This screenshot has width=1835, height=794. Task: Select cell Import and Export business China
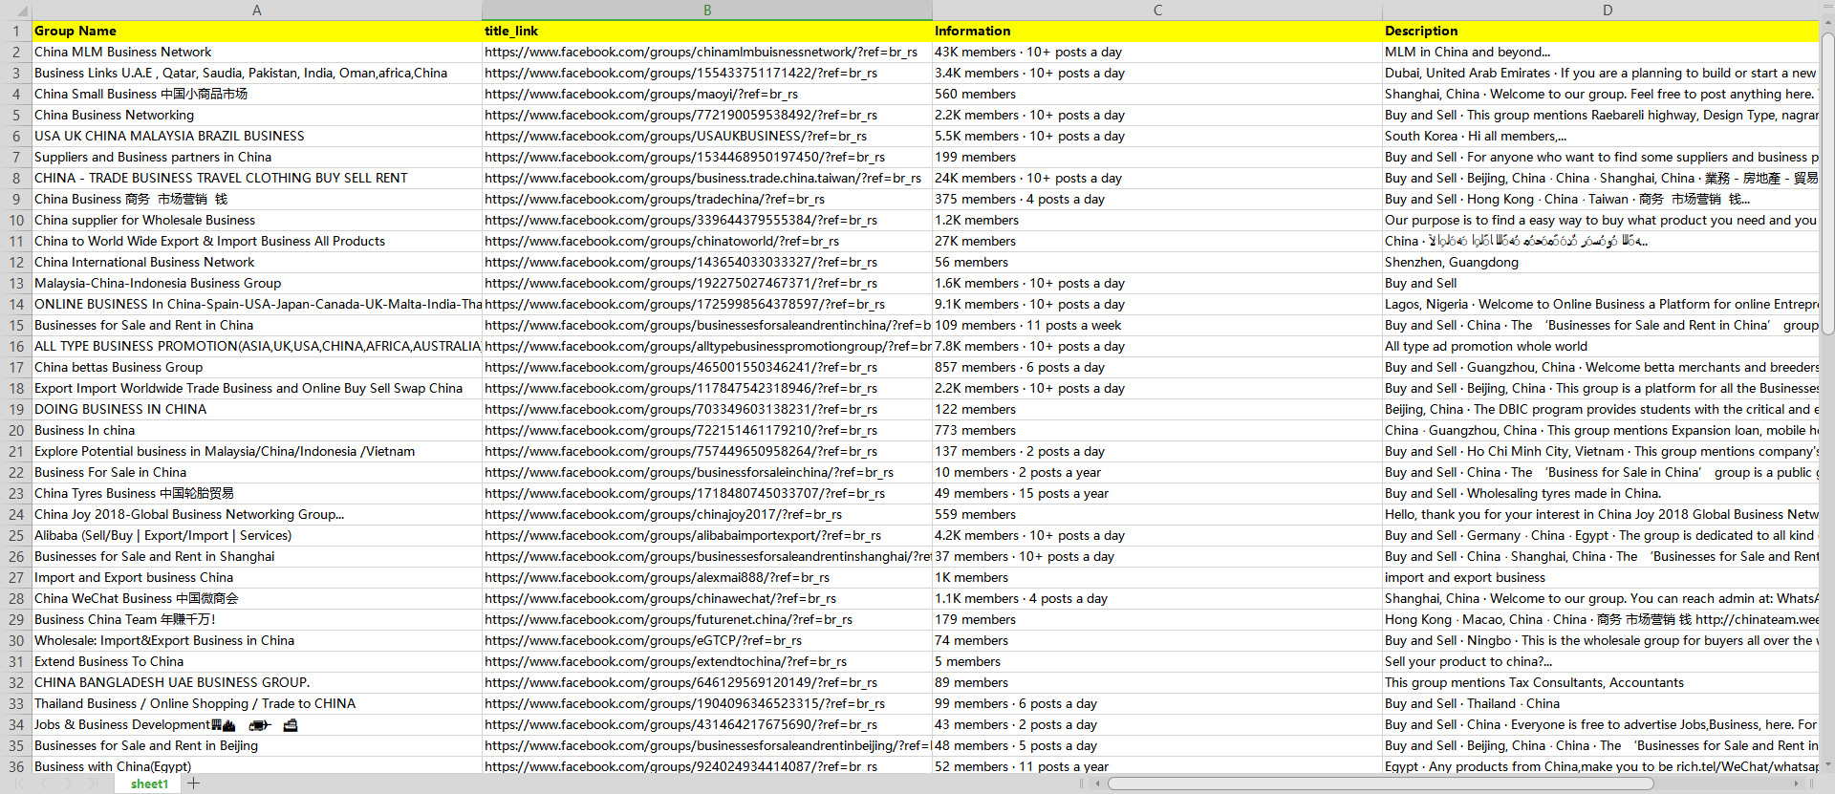pos(257,577)
